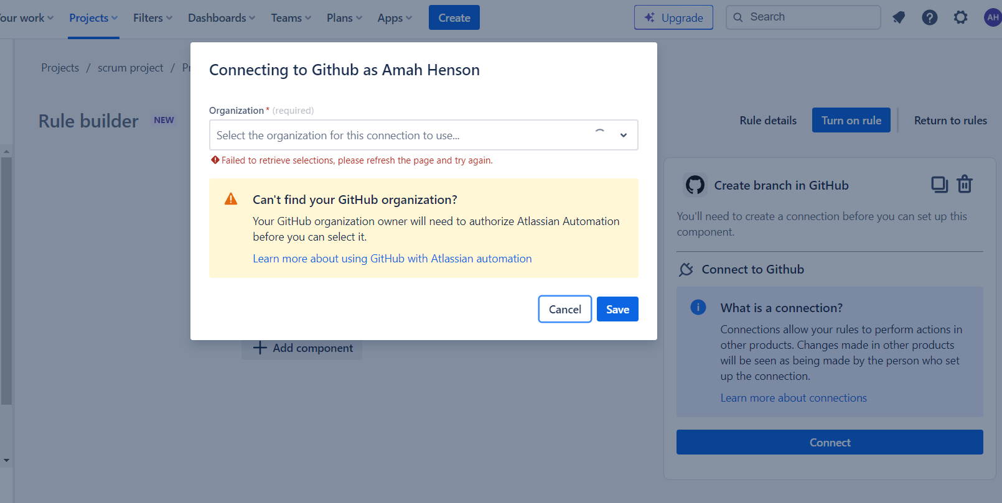This screenshot has height=503, width=1002.
Task: Click the AH profile avatar
Action: tap(993, 17)
